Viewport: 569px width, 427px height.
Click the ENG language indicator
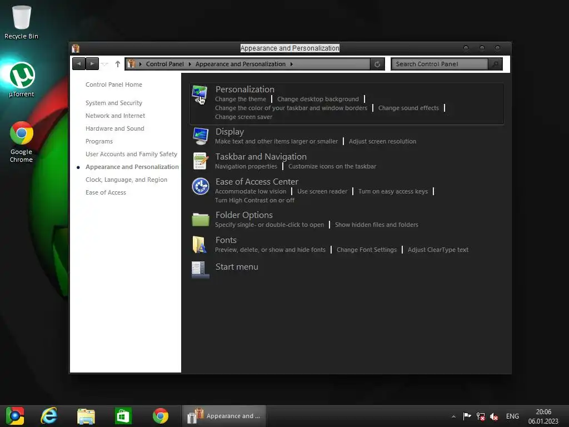click(x=512, y=416)
